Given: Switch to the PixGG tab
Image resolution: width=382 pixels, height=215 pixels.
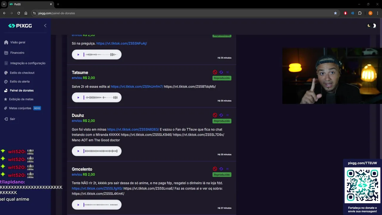Looking at the screenshot, I should click(30, 4).
